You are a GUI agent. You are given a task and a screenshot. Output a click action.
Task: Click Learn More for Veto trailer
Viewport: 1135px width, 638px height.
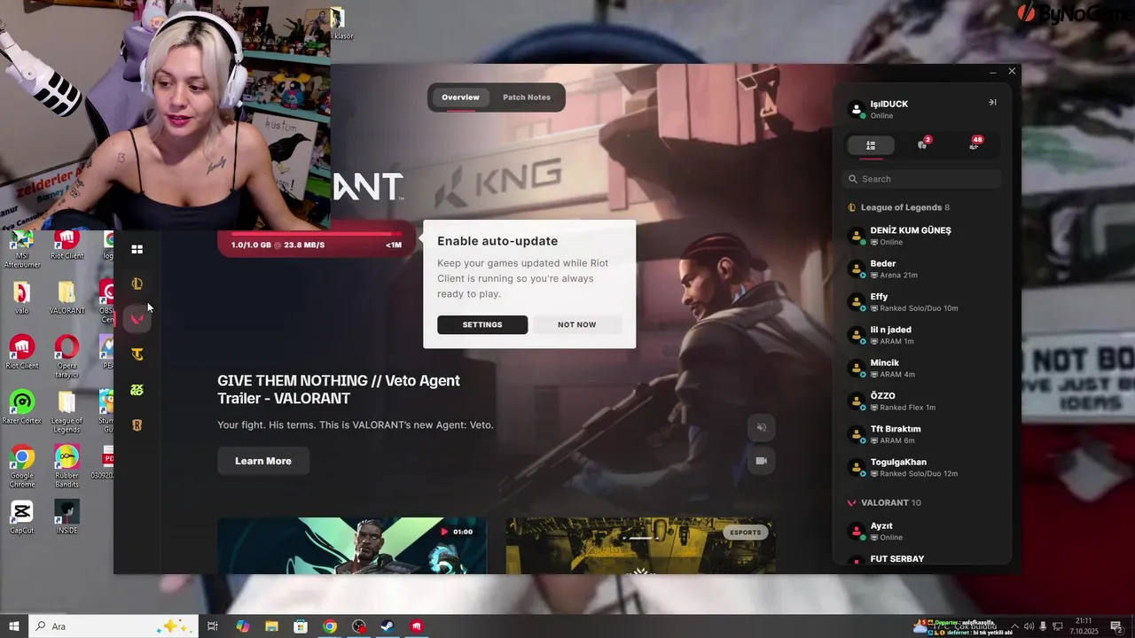tap(263, 461)
